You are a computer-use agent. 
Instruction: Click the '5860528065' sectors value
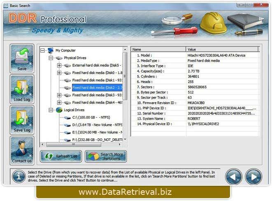[197, 87]
